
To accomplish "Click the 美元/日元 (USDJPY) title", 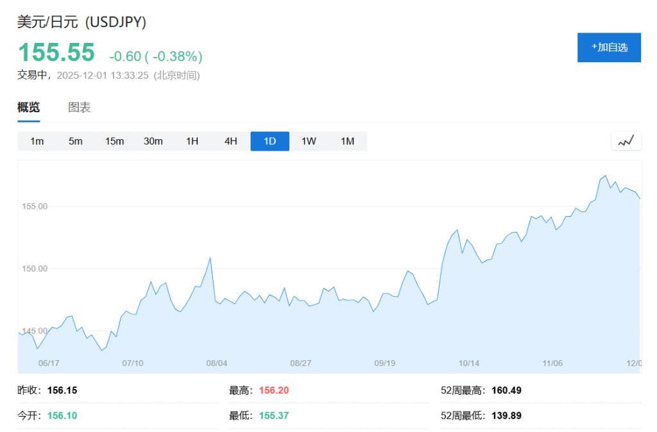I will pyautogui.click(x=82, y=22).
